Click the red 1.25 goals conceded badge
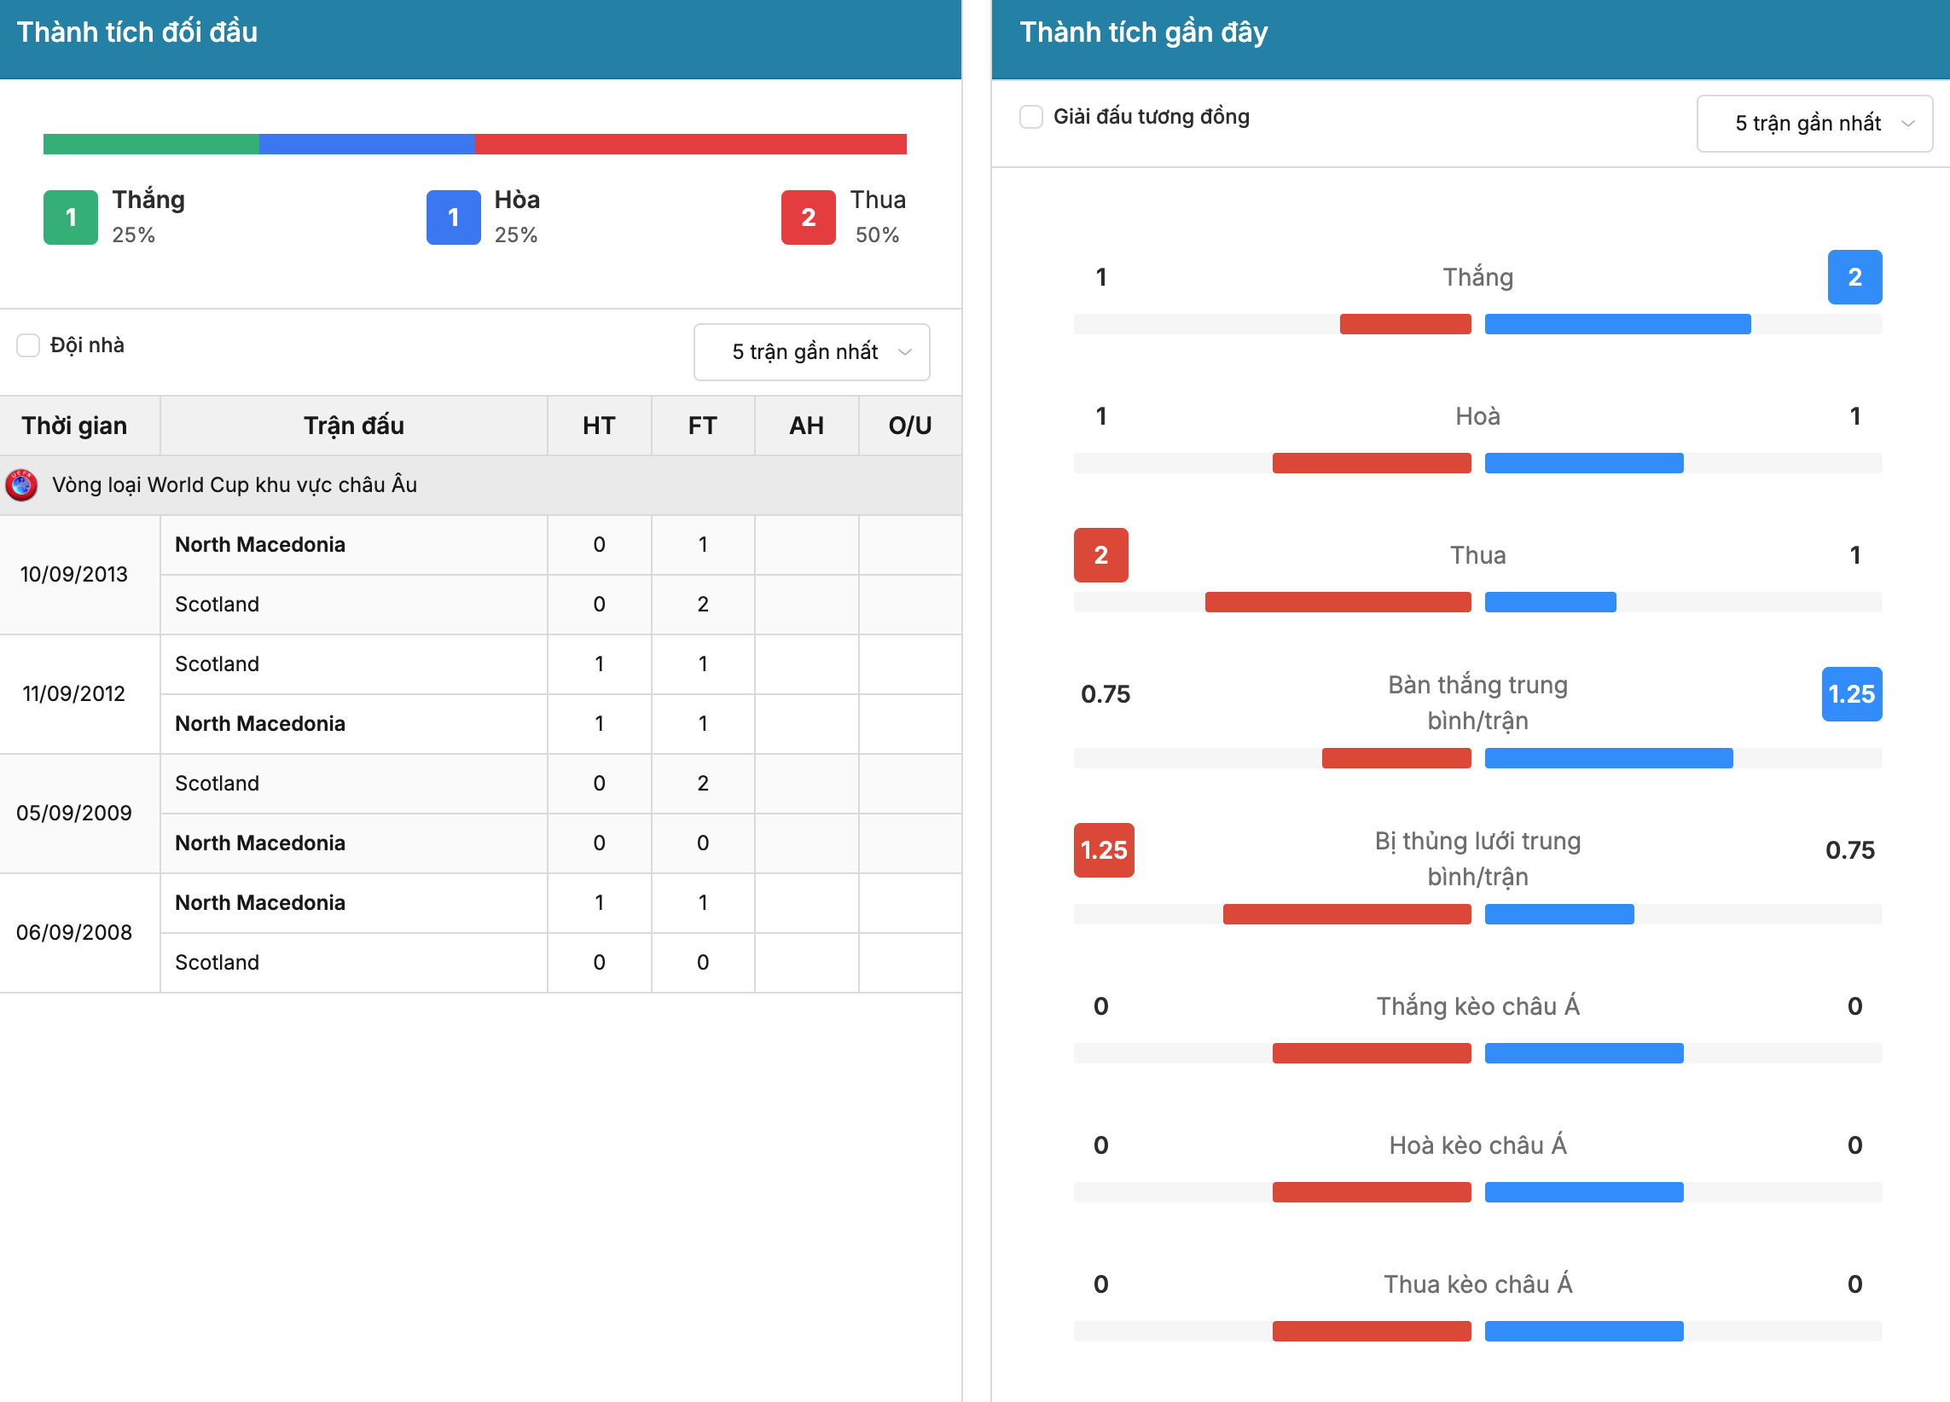Image resolution: width=1950 pixels, height=1402 pixels. (x=1104, y=850)
